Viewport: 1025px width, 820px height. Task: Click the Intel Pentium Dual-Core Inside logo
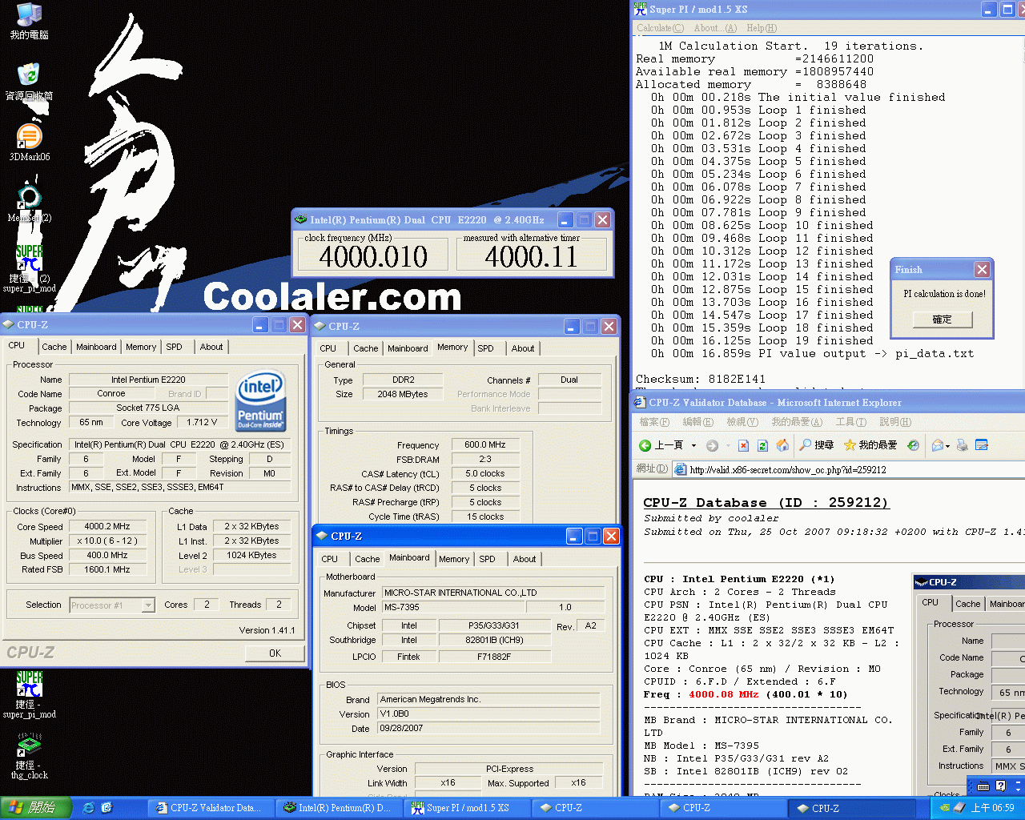tap(260, 400)
